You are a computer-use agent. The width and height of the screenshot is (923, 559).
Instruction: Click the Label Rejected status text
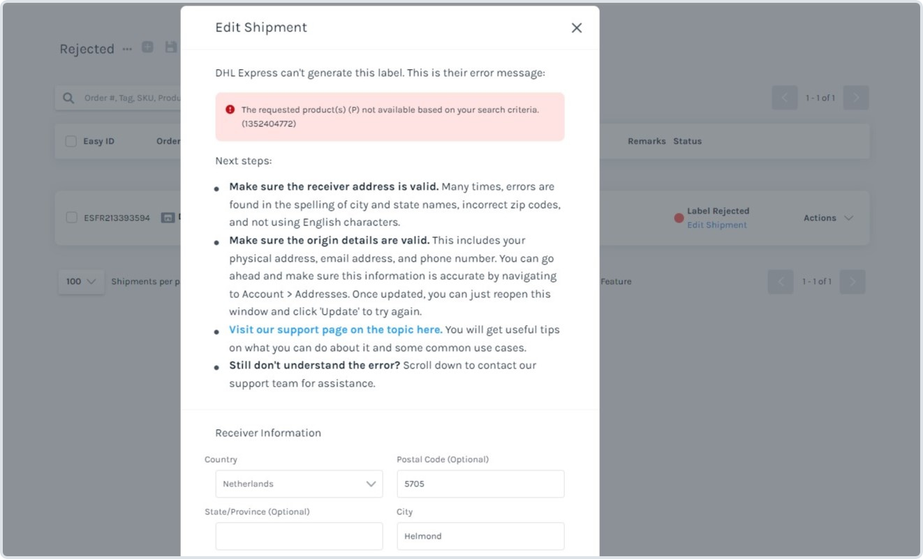click(718, 211)
